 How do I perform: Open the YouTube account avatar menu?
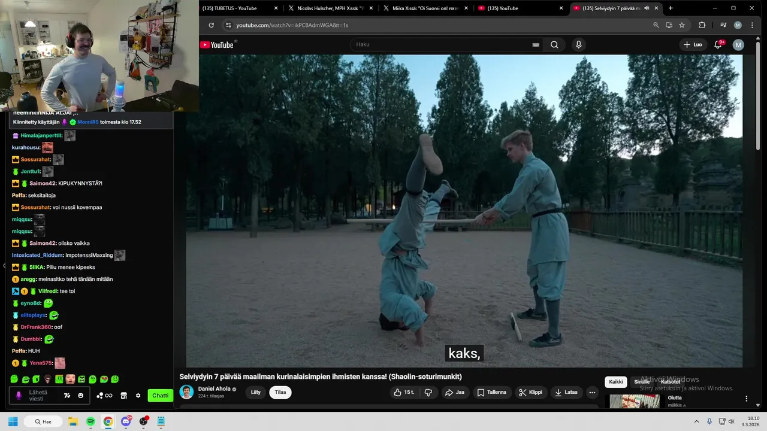tap(738, 44)
